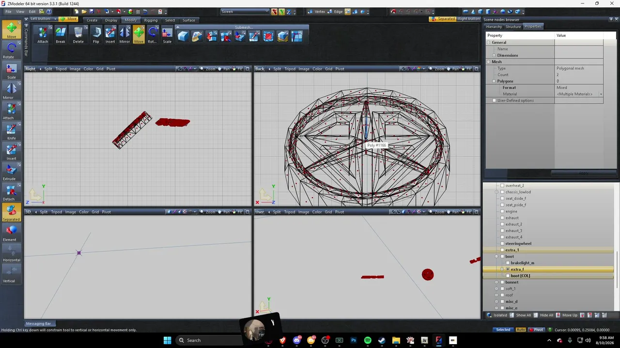Click the Show All button

(x=520, y=315)
